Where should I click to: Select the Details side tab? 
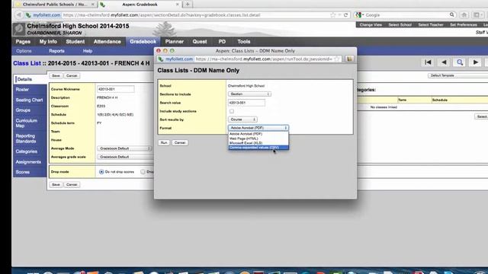[x=30, y=79]
